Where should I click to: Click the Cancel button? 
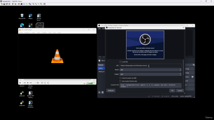click(180, 90)
